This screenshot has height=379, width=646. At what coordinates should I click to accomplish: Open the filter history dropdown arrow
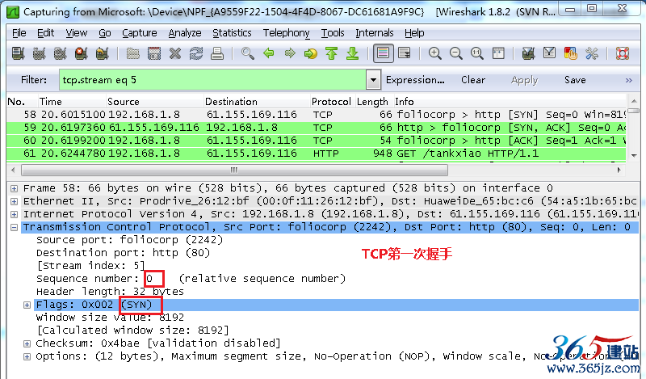coord(373,80)
